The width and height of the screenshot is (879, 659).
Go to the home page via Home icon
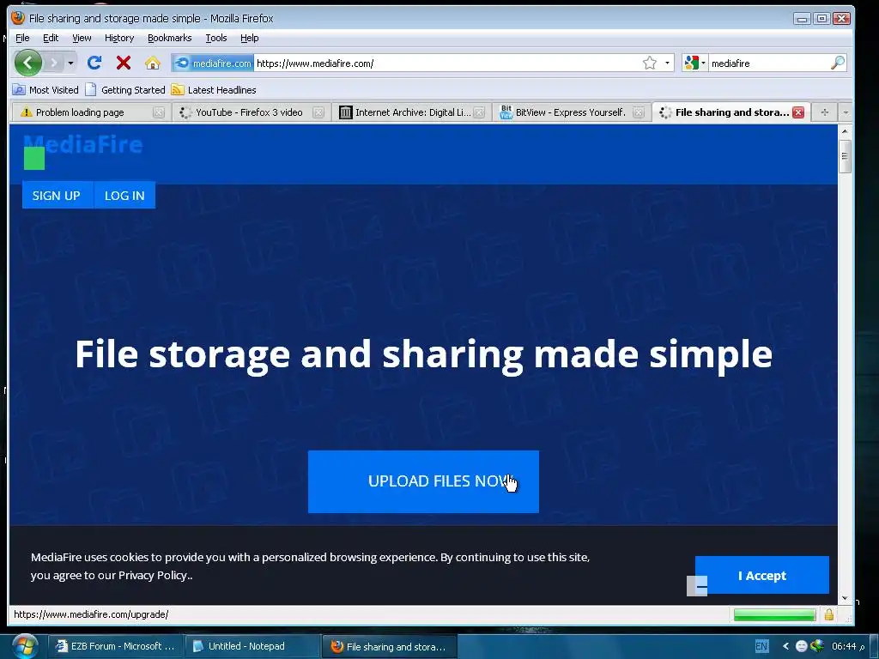[153, 63]
